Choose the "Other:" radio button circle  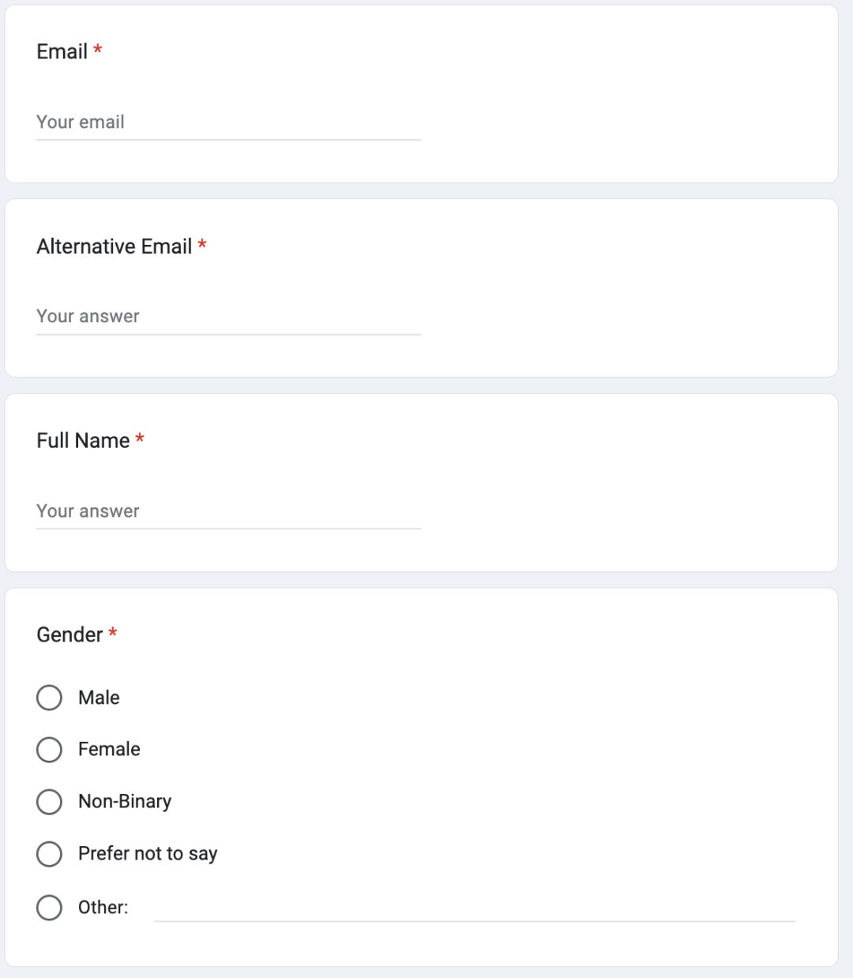tap(49, 908)
